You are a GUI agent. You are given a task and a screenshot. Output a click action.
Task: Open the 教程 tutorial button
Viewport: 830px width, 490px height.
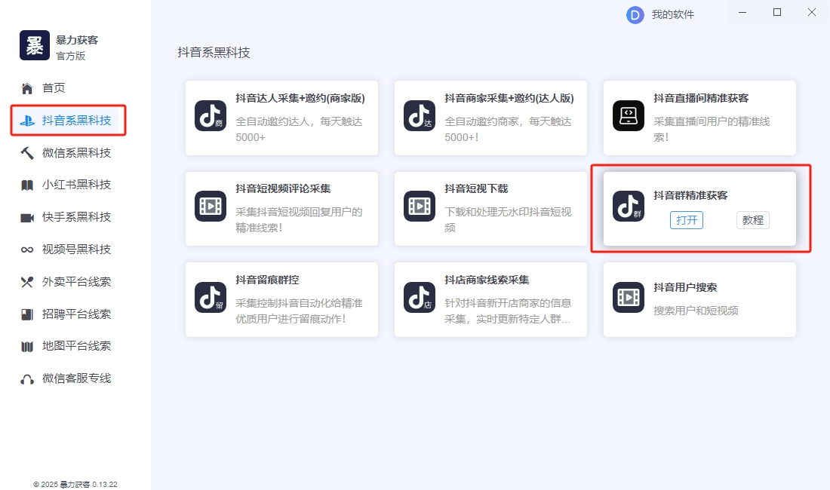[x=752, y=220]
